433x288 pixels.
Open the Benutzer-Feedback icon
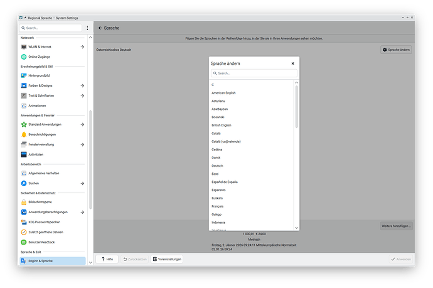tap(24, 242)
